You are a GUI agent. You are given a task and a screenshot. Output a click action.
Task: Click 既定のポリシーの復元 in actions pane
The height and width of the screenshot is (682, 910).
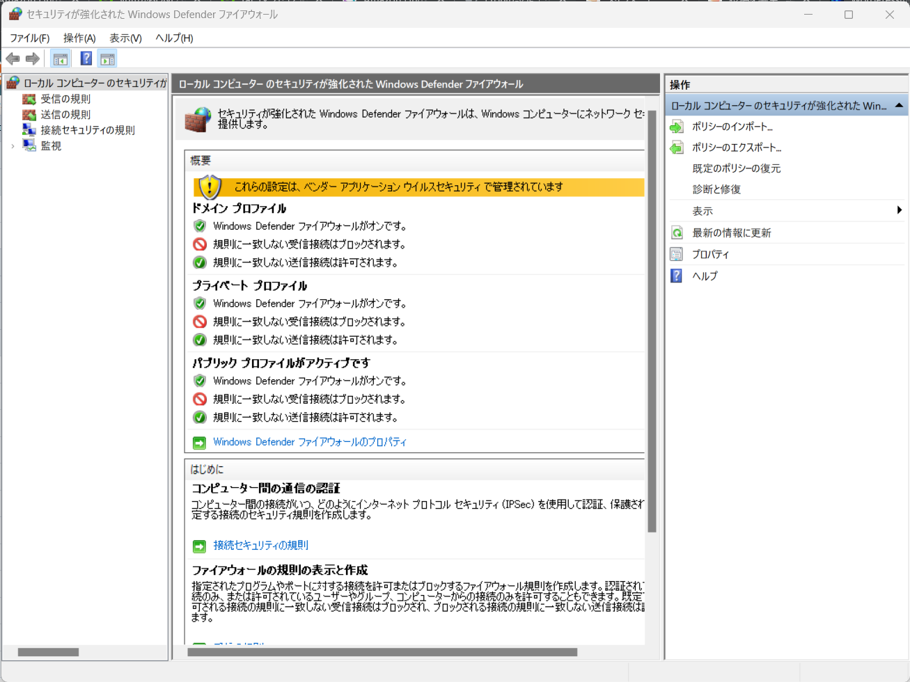pos(736,168)
